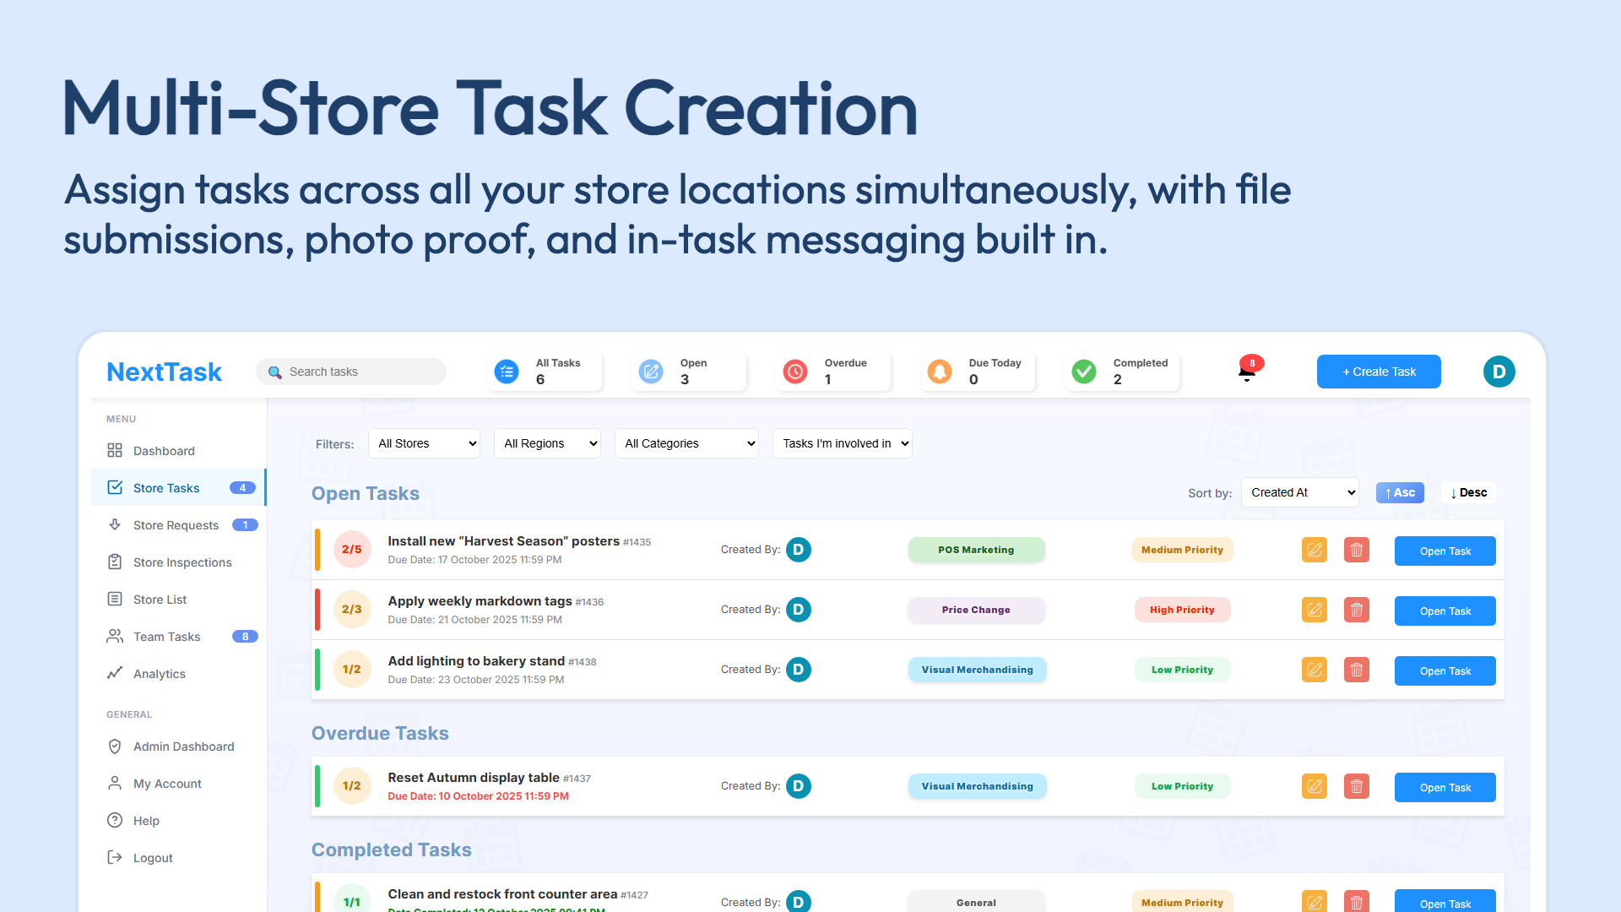This screenshot has width=1621, height=912.
Task: Expand the All Stores filter
Action: point(424,443)
